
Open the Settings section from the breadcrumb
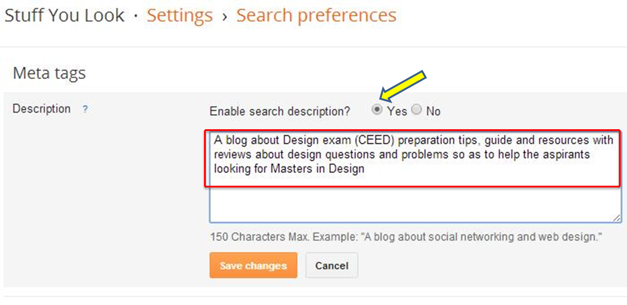(x=180, y=15)
